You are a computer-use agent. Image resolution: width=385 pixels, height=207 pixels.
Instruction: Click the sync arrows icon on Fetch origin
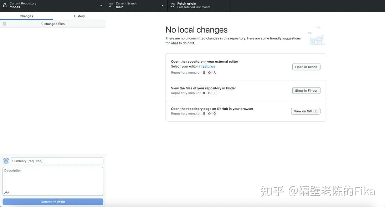click(x=172, y=5)
